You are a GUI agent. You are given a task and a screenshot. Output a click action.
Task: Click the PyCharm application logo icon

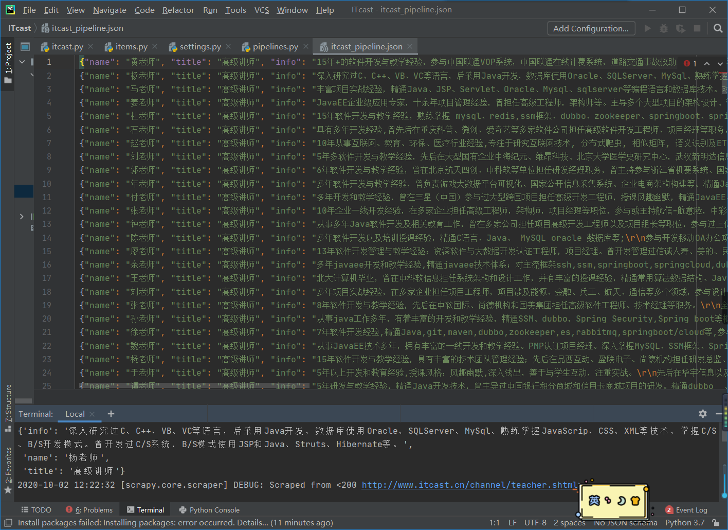click(10, 10)
